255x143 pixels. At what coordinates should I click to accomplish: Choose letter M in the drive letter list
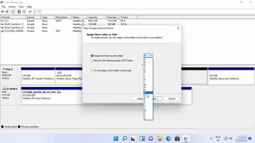point(148,85)
